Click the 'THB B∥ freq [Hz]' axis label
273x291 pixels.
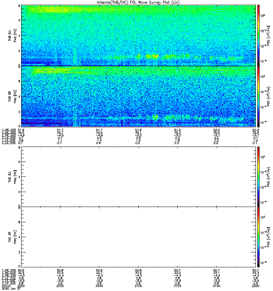click(x=12, y=96)
